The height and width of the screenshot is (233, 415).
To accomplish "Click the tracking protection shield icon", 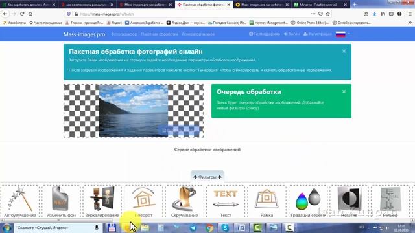I will 69,14.
